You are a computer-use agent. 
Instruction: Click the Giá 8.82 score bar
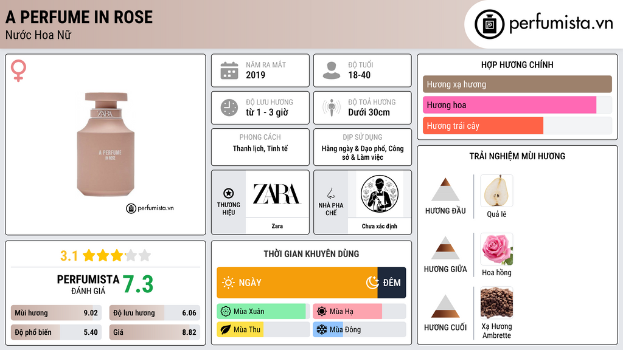(155, 332)
